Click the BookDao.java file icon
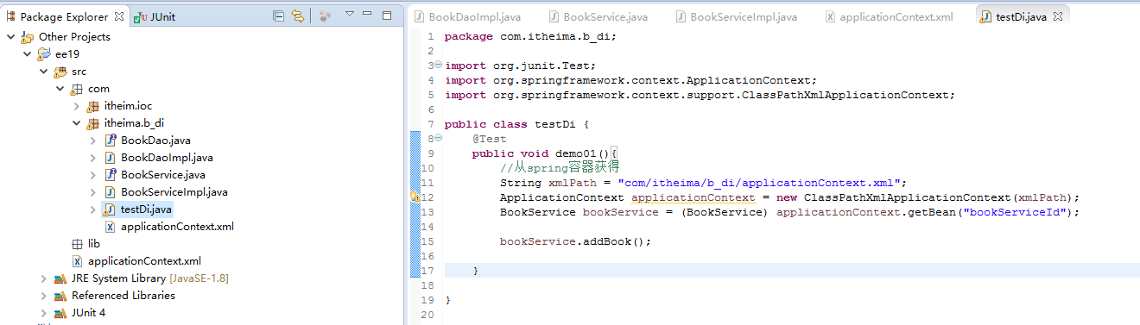 click(110, 141)
